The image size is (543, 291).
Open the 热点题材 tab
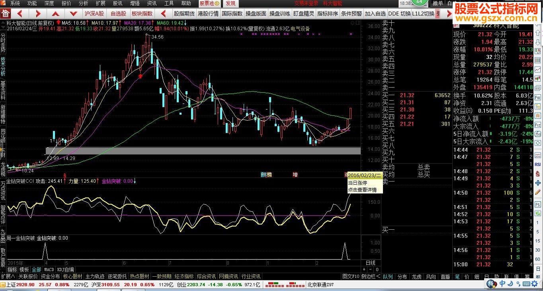pyautogui.click(x=139, y=276)
